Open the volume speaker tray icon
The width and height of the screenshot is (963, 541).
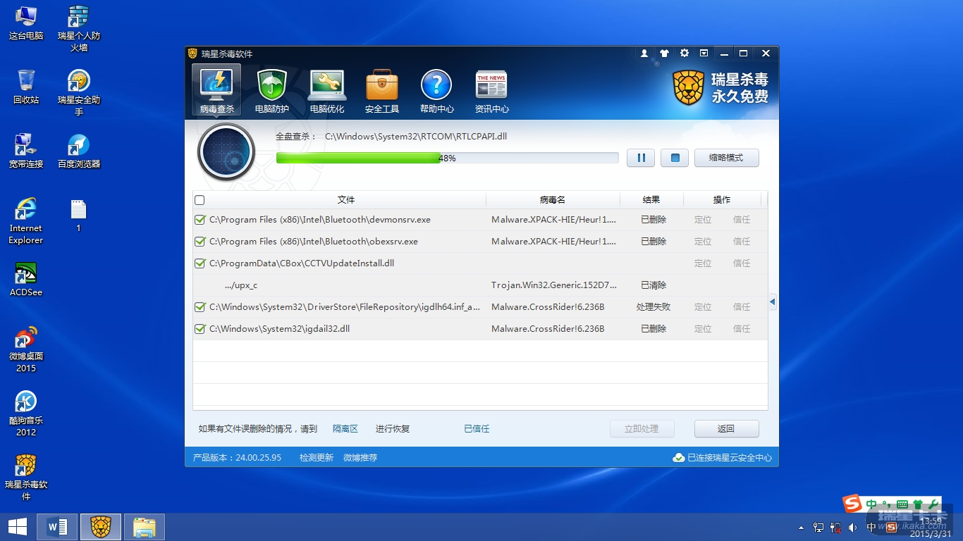[x=852, y=528]
